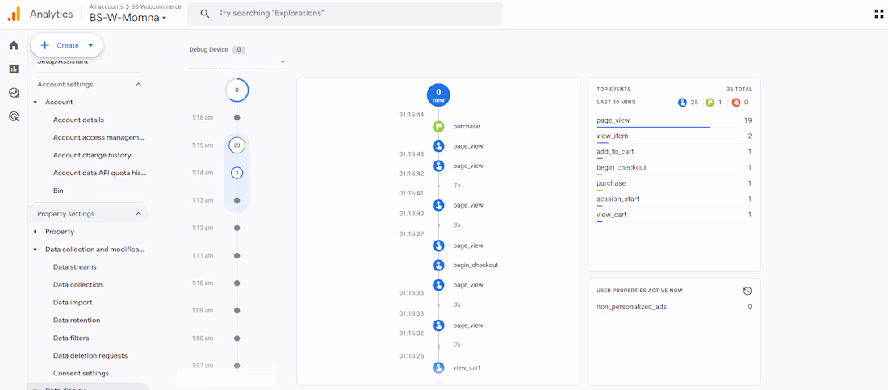Open the Google apps grid icon
This screenshot has width=888, height=390.
[x=879, y=15]
